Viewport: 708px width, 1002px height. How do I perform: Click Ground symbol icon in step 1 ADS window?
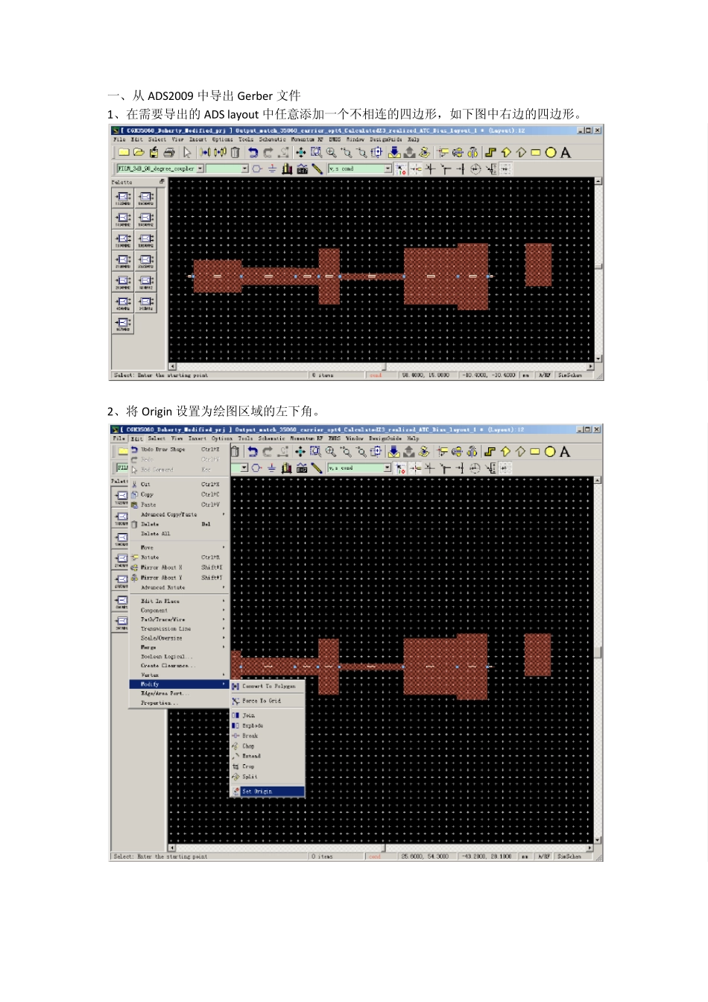coord(272,169)
